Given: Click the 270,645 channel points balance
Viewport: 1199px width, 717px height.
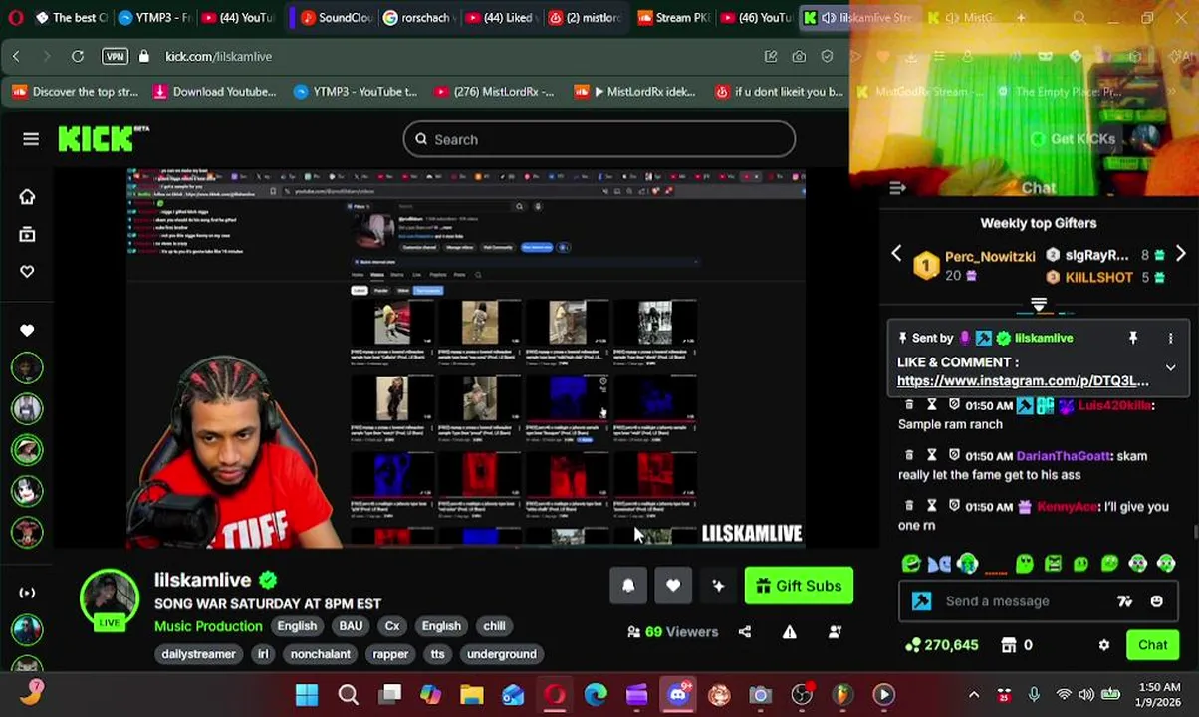Looking at the screenshot, I should [941, 645].
